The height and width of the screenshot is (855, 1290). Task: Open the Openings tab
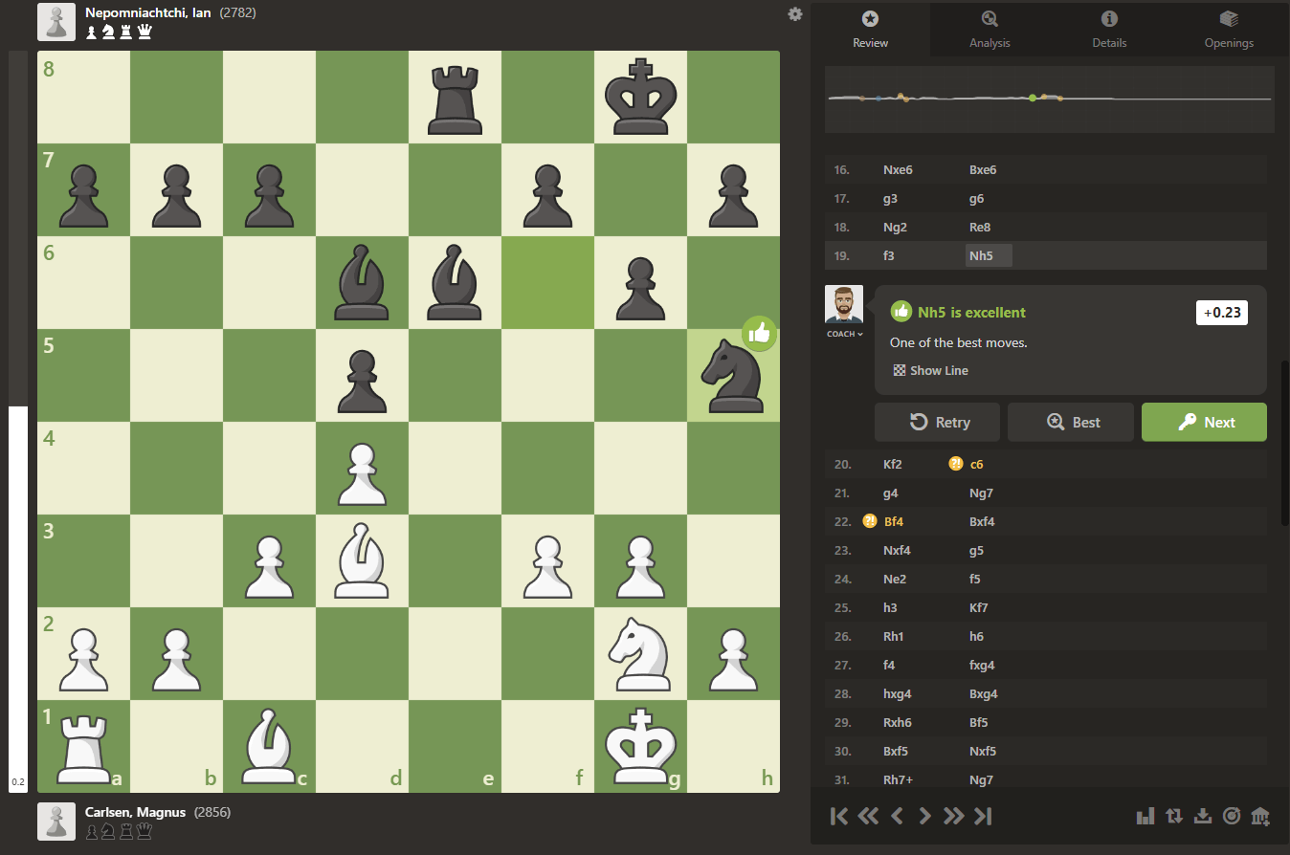1229,29
